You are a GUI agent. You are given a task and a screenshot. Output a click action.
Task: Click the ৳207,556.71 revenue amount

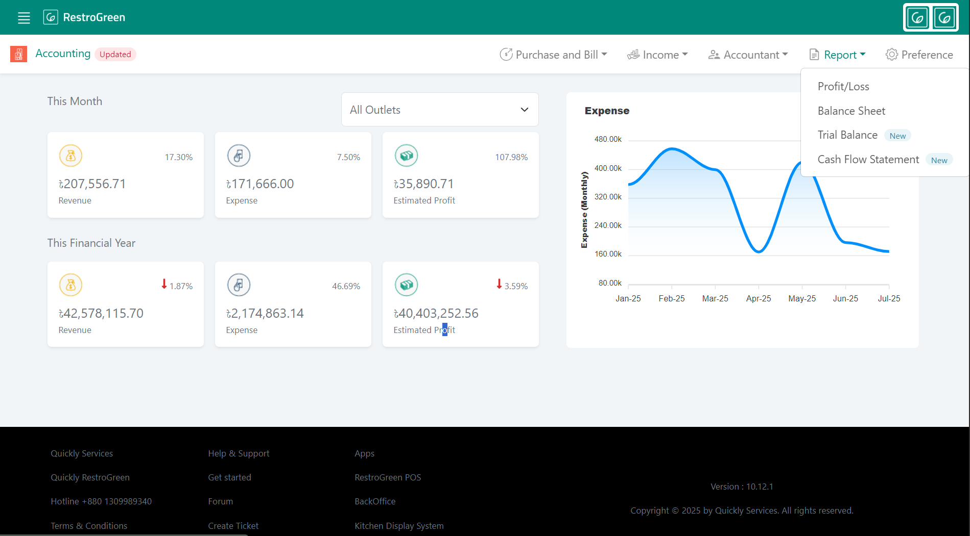click(x=92, y=184)
